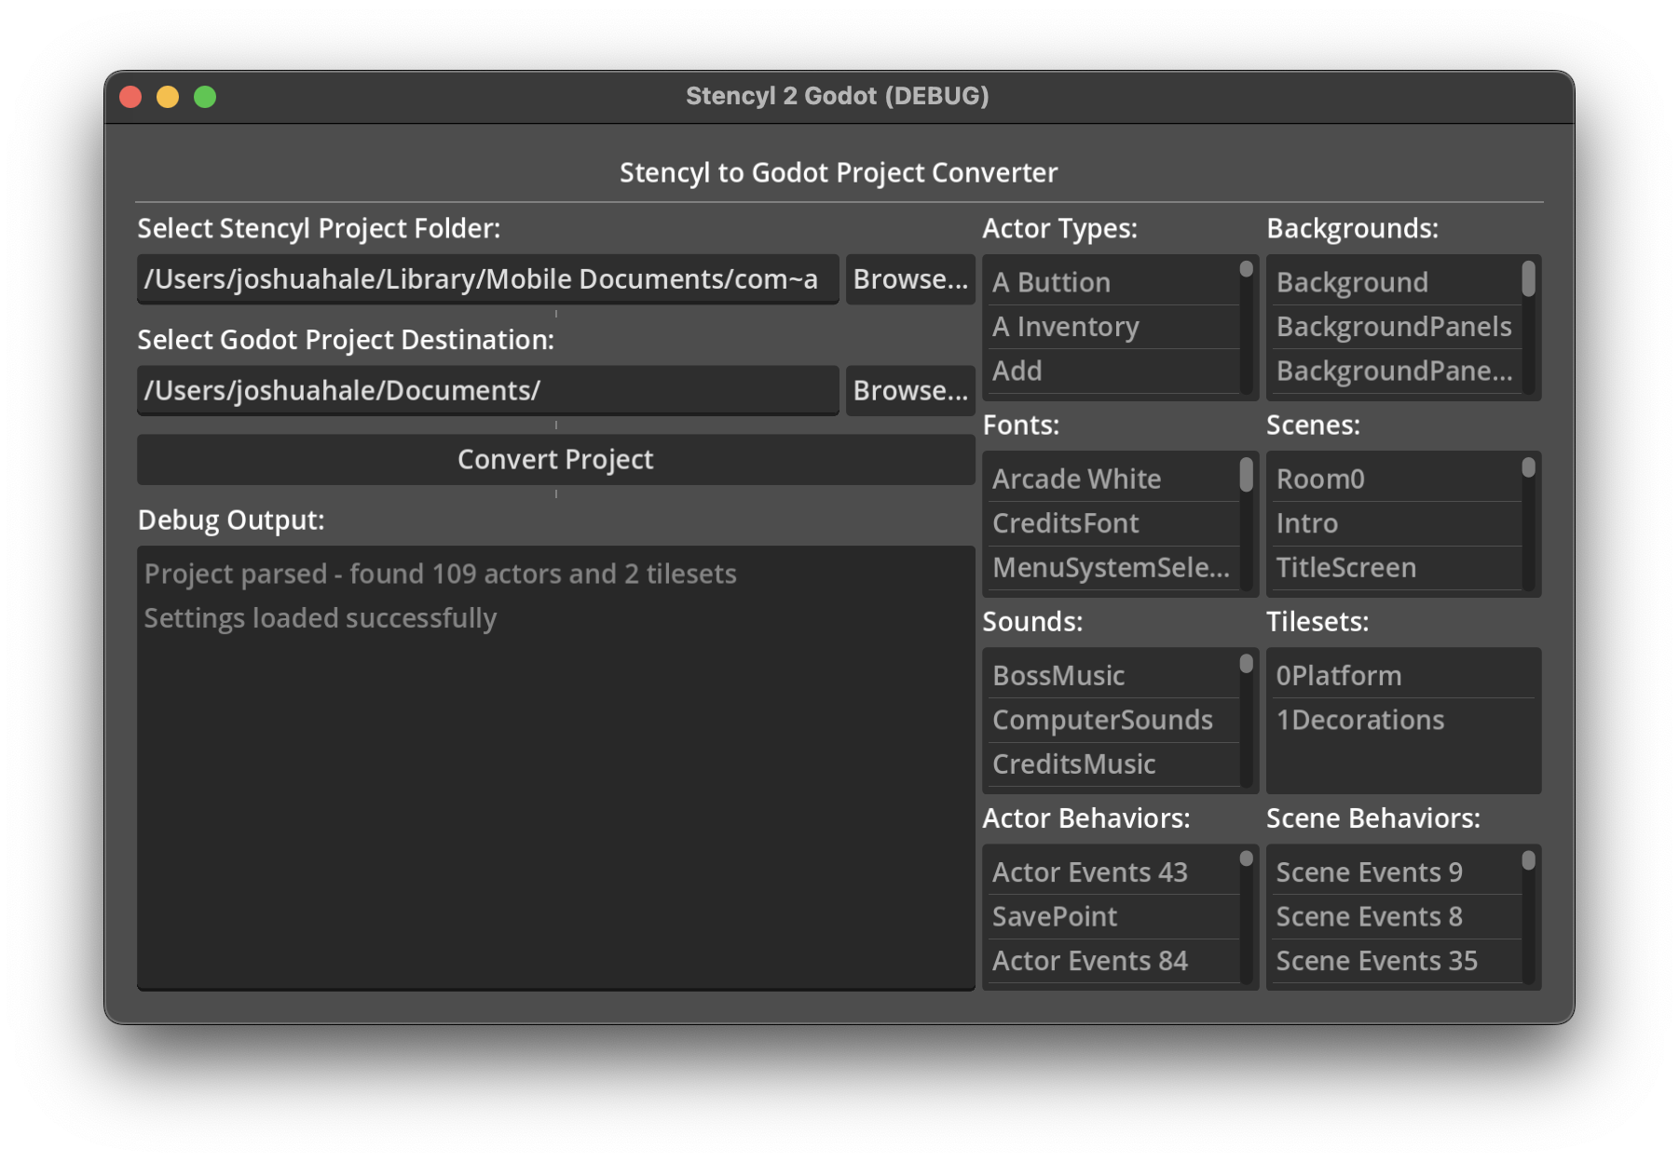Click 'Project parsed' line in Debug Output

[x=440, y=574]
